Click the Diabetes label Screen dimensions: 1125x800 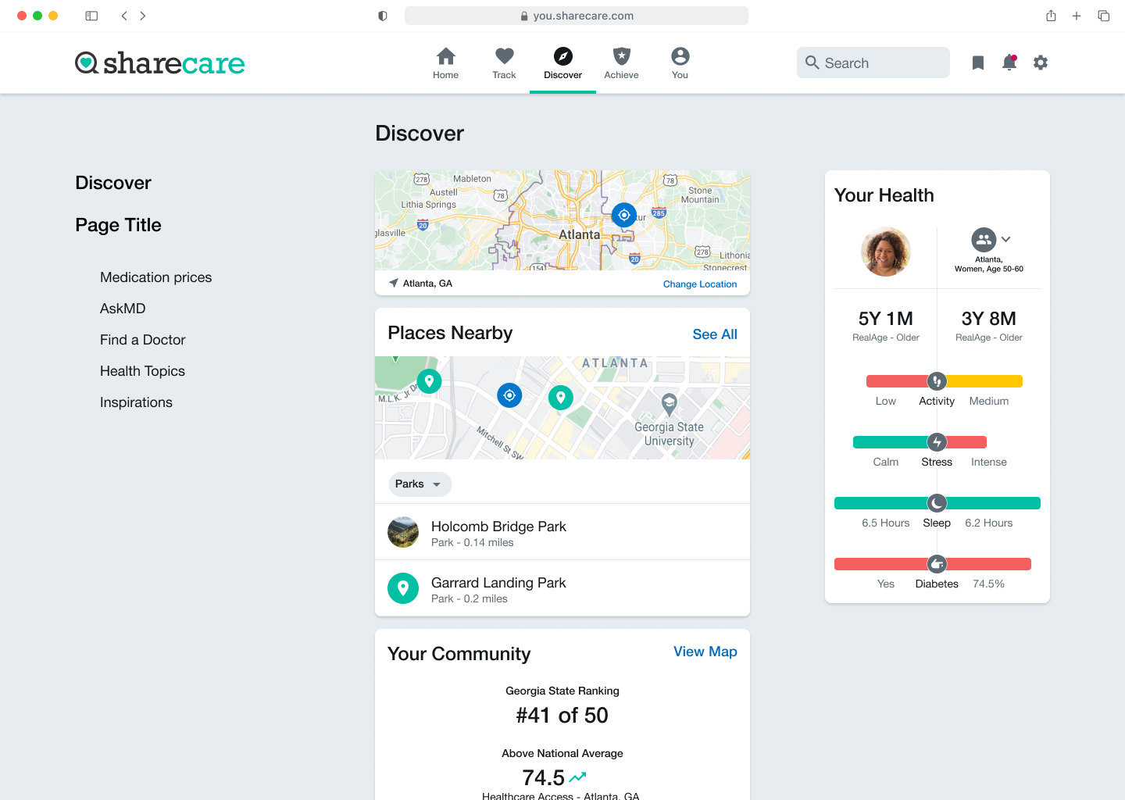coord(937,584)
